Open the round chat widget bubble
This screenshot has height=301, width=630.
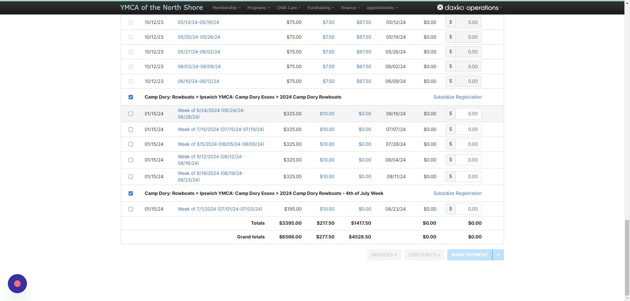[17, 284]
